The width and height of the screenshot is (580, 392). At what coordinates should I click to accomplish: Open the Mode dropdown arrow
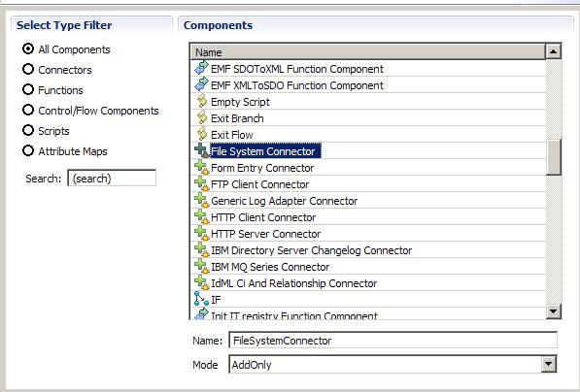coord(549,364)
